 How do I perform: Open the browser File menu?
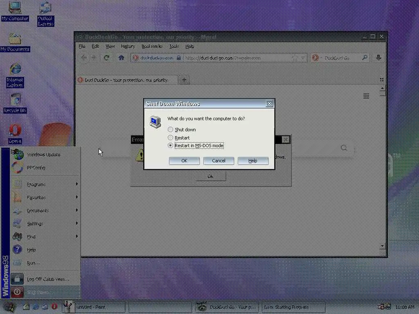82,47
